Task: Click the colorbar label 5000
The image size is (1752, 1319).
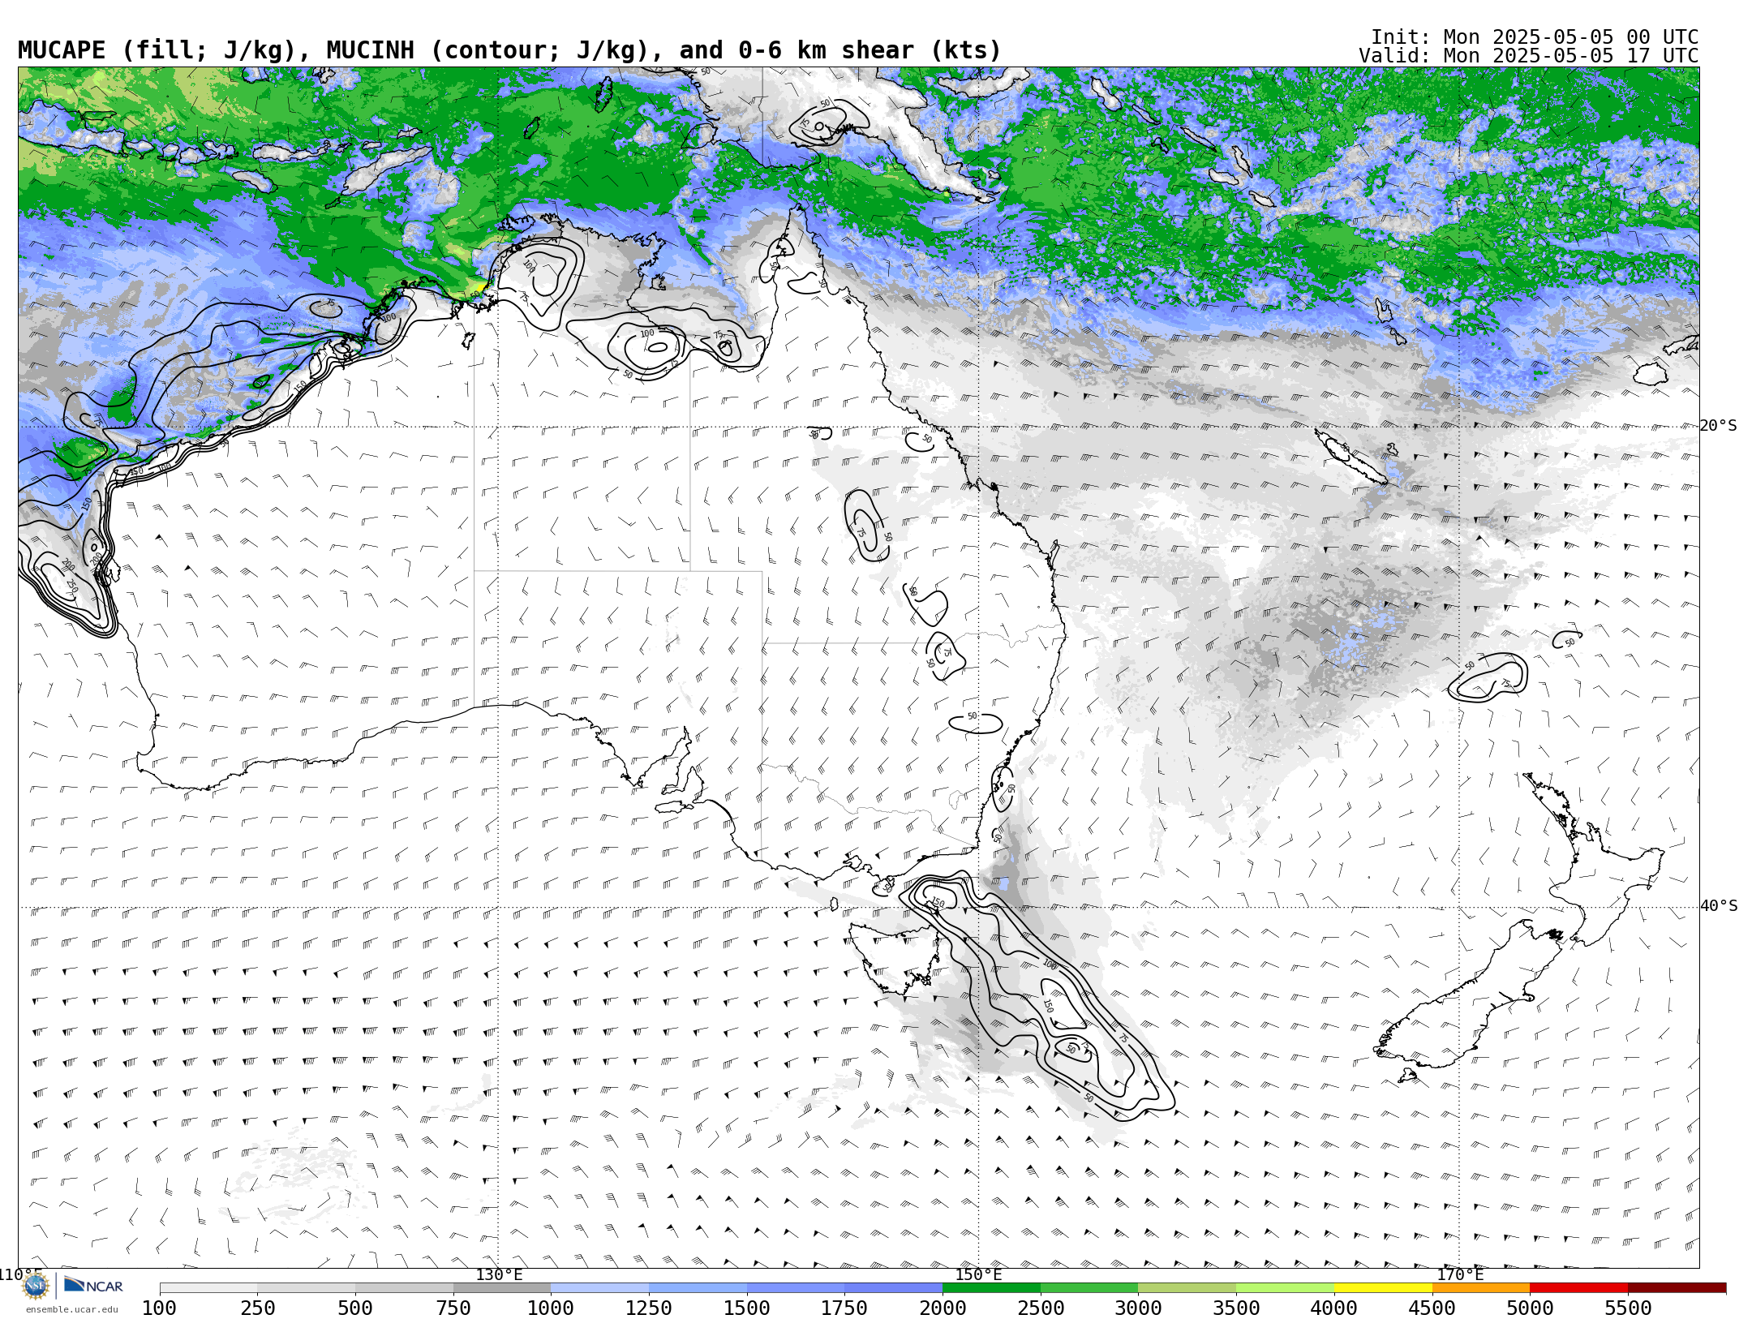Action: pos(1530,1308)
